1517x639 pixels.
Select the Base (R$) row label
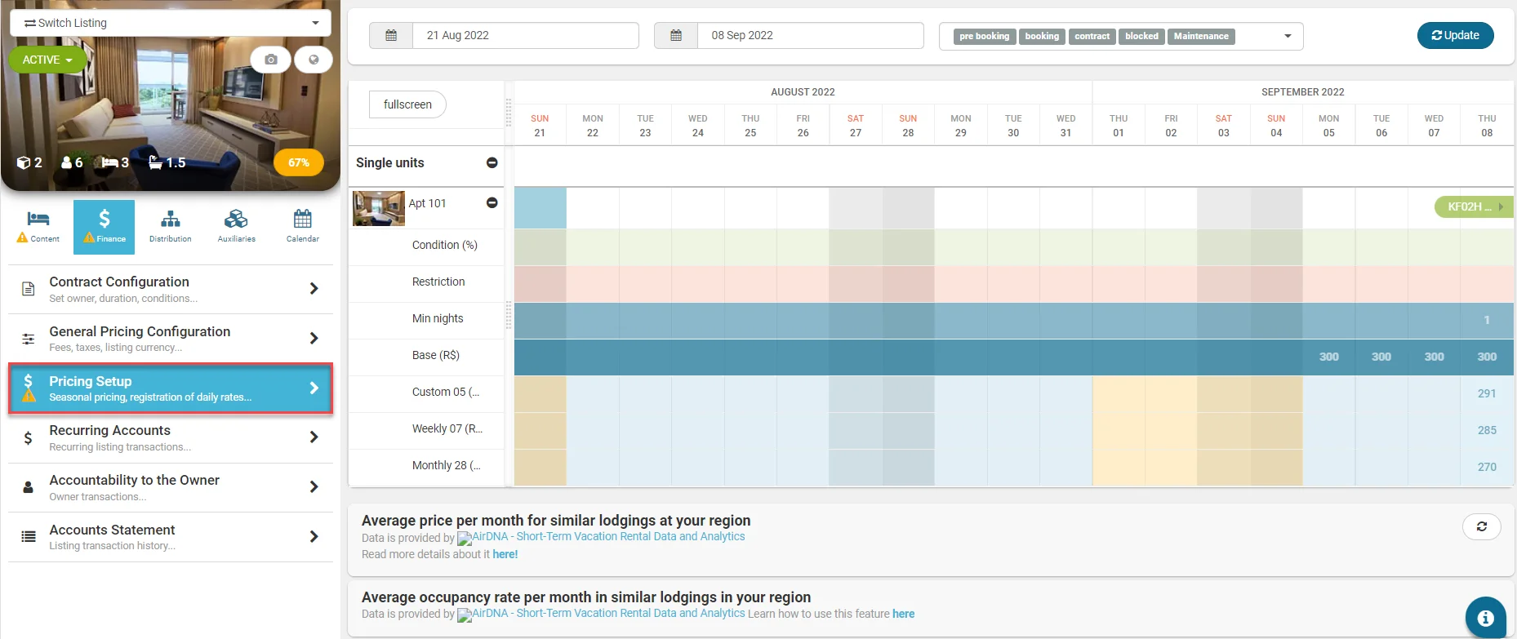(436, 355)
